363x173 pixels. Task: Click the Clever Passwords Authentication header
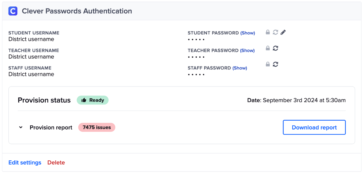click(77, 11)
